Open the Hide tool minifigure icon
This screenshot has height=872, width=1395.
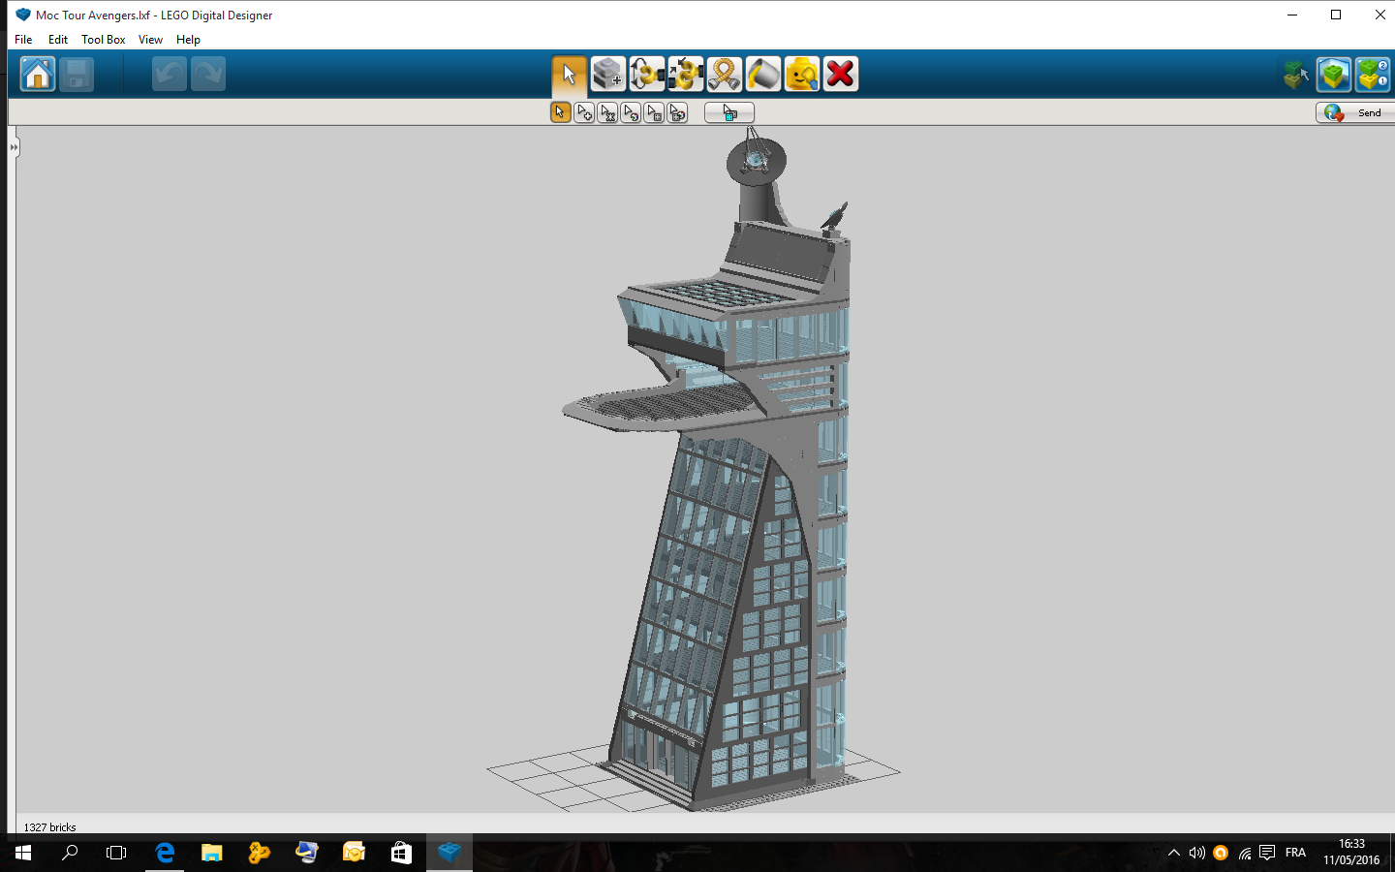(x=801, y=74)
